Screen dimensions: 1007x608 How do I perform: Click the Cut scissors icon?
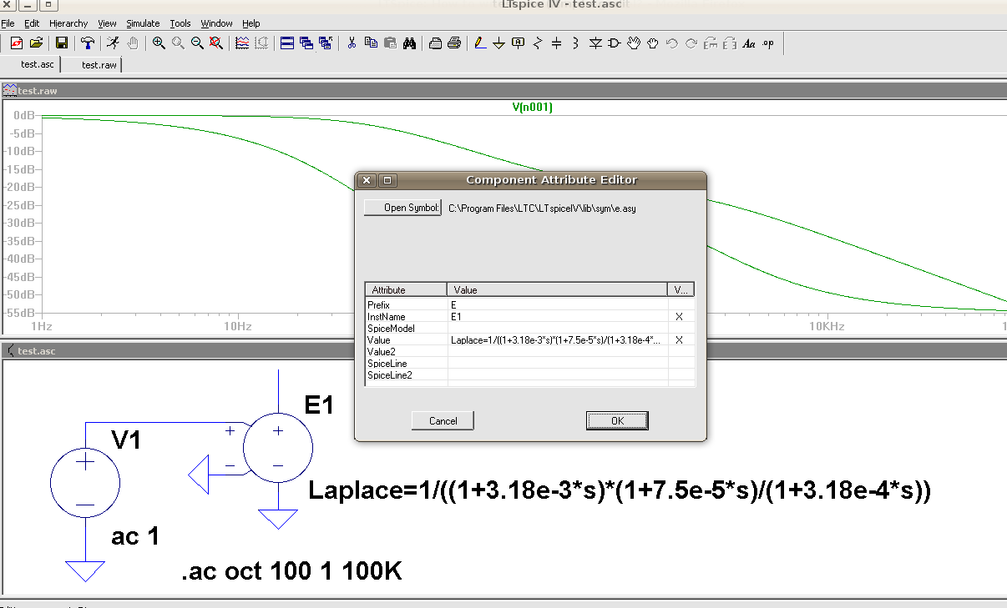(x=352, y=43)
